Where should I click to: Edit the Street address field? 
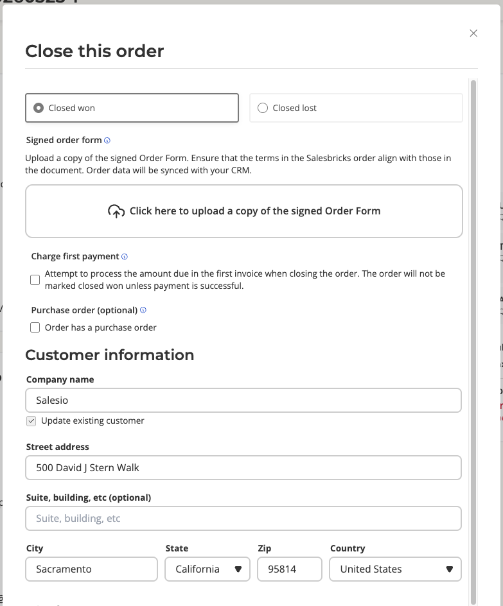point(243,467)
